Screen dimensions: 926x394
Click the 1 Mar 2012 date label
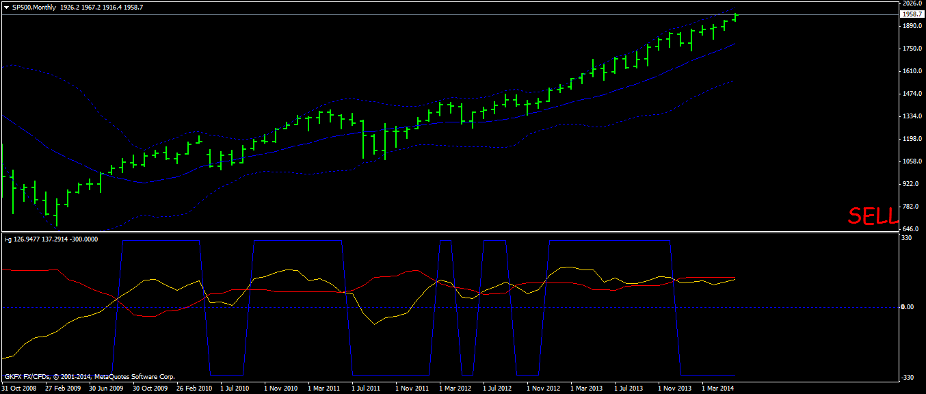[455, 389]
